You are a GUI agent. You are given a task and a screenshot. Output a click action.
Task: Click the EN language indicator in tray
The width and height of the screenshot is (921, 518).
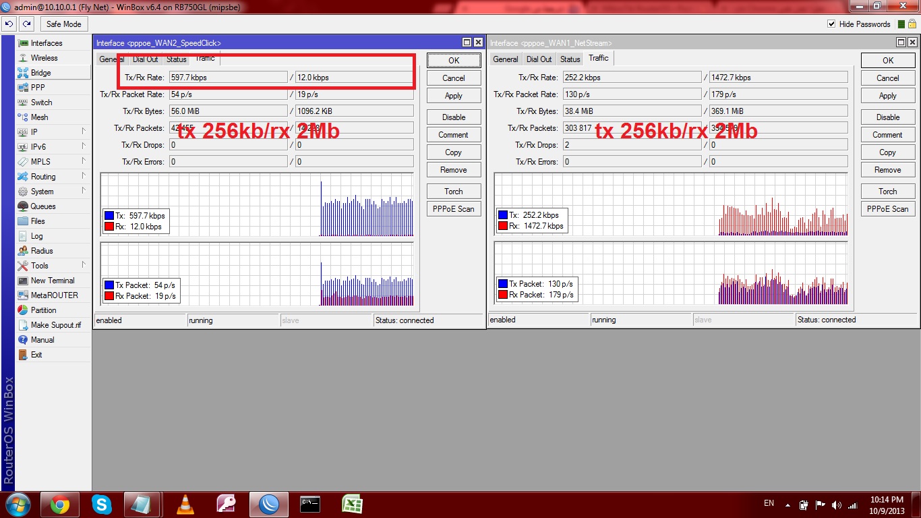pos(769,503)
